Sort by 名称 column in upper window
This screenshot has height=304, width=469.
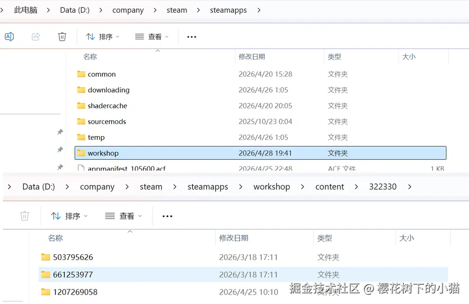click(90, 57)
